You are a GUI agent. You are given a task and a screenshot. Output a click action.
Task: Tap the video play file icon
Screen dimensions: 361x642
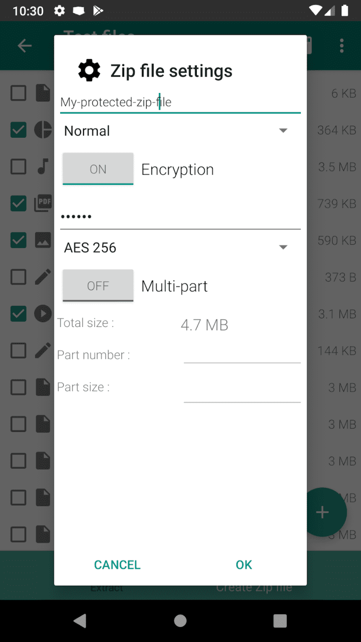click(43, 314)
